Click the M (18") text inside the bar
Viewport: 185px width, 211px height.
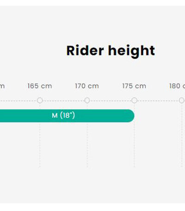pyautogui.click(x=63, y=115)
